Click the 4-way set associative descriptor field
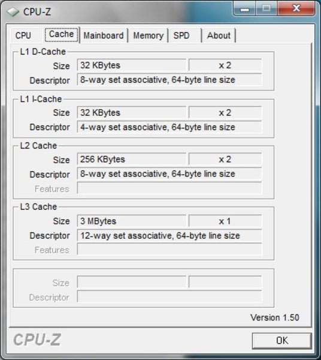Image resolution: width=321 pixels, height=360 pixels. point(169,127)
